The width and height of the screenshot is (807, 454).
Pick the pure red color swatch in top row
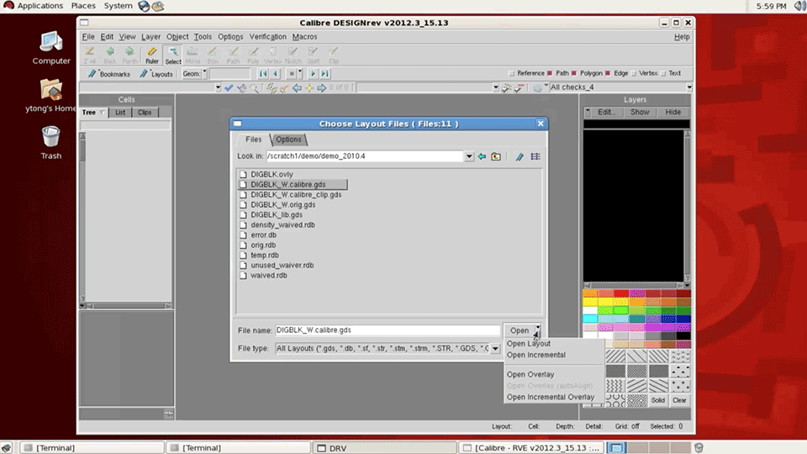pos(621,294)
